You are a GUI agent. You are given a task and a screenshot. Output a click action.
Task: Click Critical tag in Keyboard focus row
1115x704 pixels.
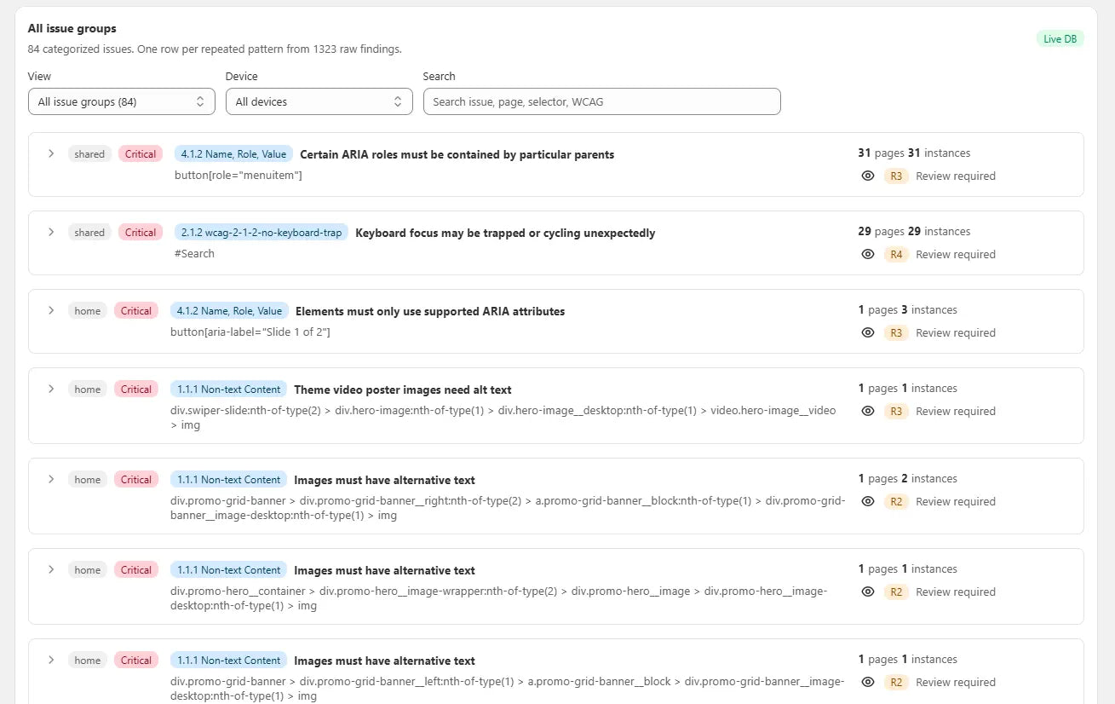141,233
